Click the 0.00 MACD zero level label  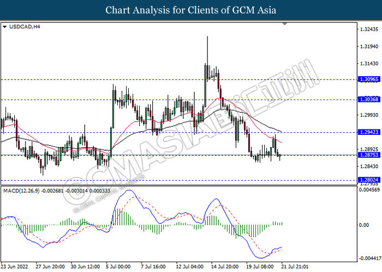tap(364, 225)
